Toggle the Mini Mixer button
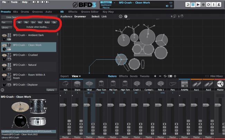This screenshot has height=140, width=225. 214,76
